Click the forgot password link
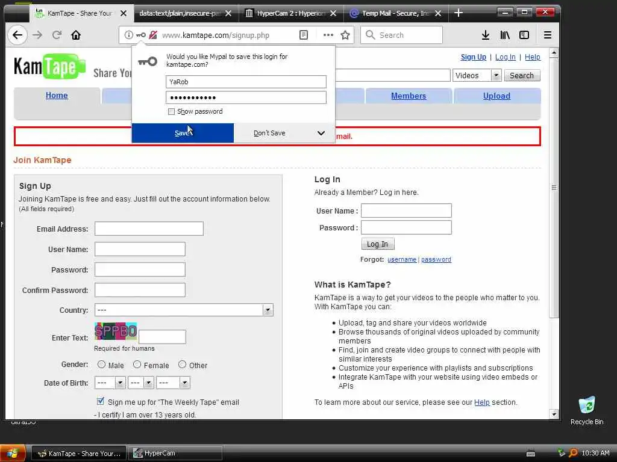The width and height of the screenshot is (617, 462). (436, 259)
